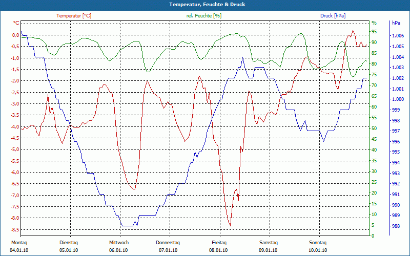
Task: Click the chart title 'Temperatur, Feuchte & Druck'
Action: (x=207, y=5)
